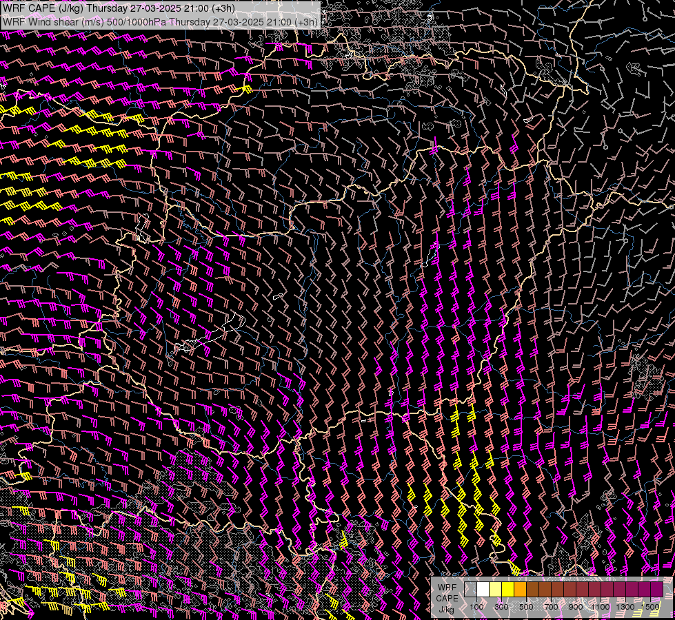Click the WRF CAPE (J/kg) title line

coord(119,8)
